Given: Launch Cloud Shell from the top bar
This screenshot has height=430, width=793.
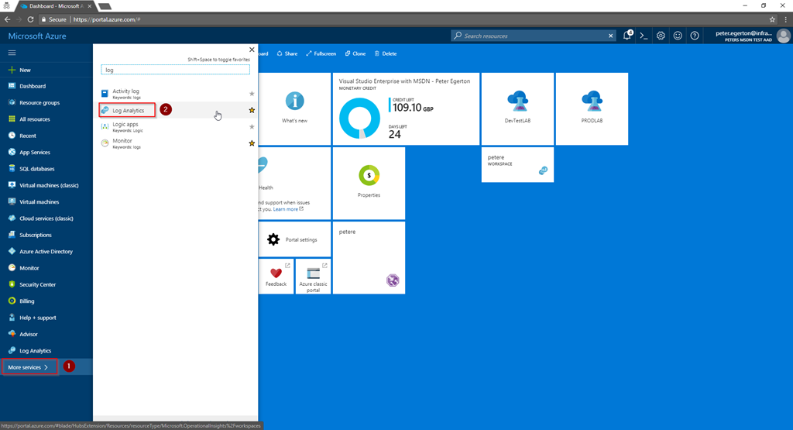Looking at the screenshot, I should point(644,36).
